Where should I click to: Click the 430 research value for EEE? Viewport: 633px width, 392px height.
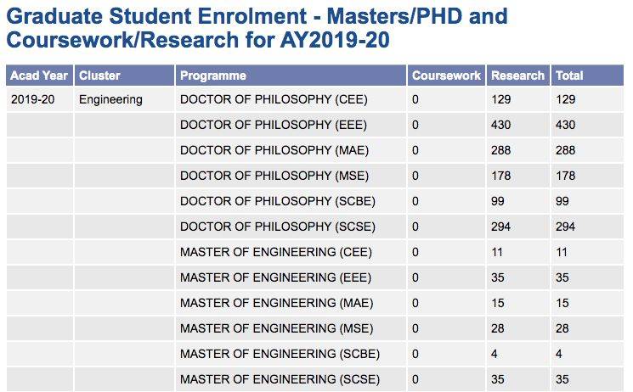click(501, 126)
